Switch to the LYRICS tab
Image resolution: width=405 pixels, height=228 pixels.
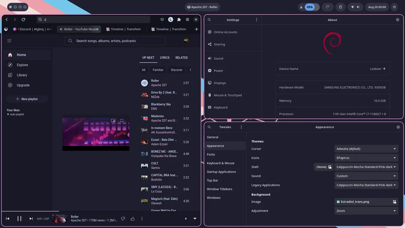[164, 57]
